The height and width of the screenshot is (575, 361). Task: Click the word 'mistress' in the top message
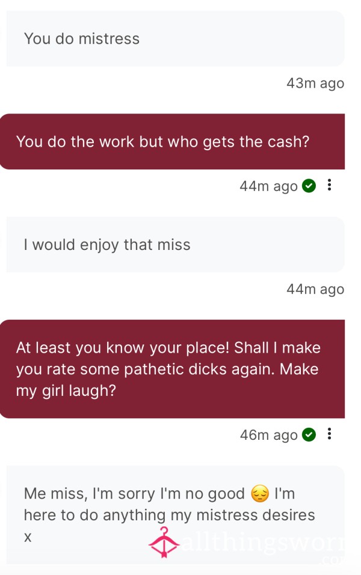tap(109, 39)
